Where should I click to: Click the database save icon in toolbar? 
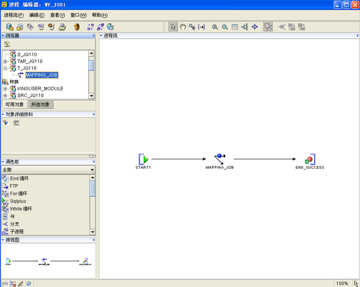point(9,27)
